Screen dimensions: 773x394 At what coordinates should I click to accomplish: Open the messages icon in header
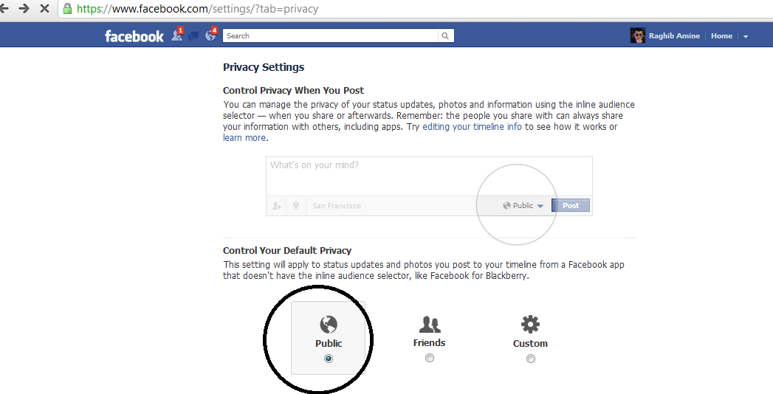point(194,36)
